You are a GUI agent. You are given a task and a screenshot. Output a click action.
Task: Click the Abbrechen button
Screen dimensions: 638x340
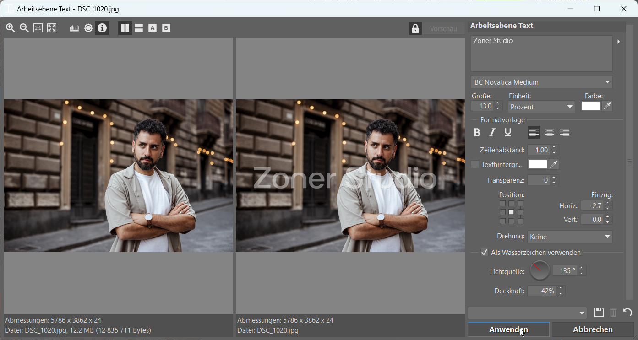[x=592, y=329]
